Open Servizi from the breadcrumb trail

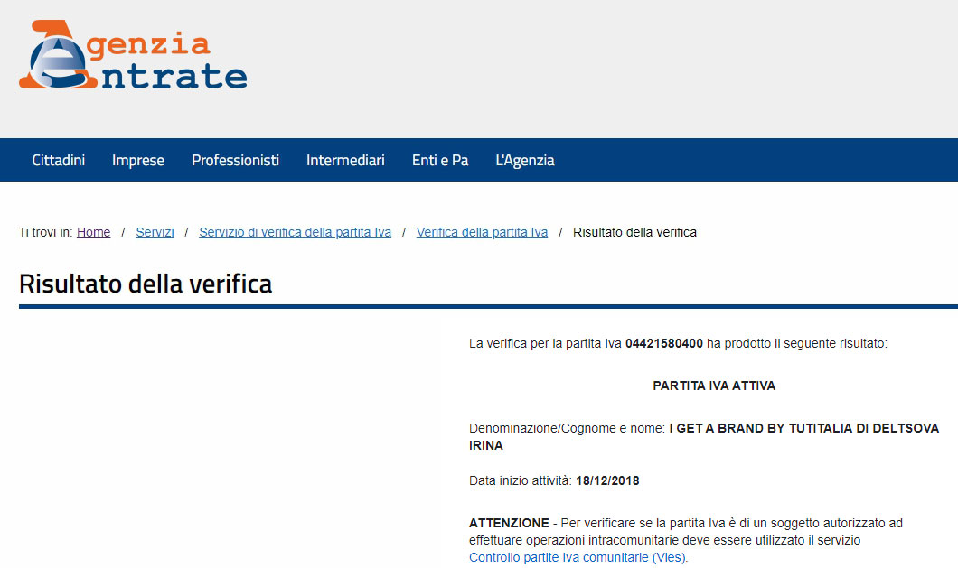(155, 232)
